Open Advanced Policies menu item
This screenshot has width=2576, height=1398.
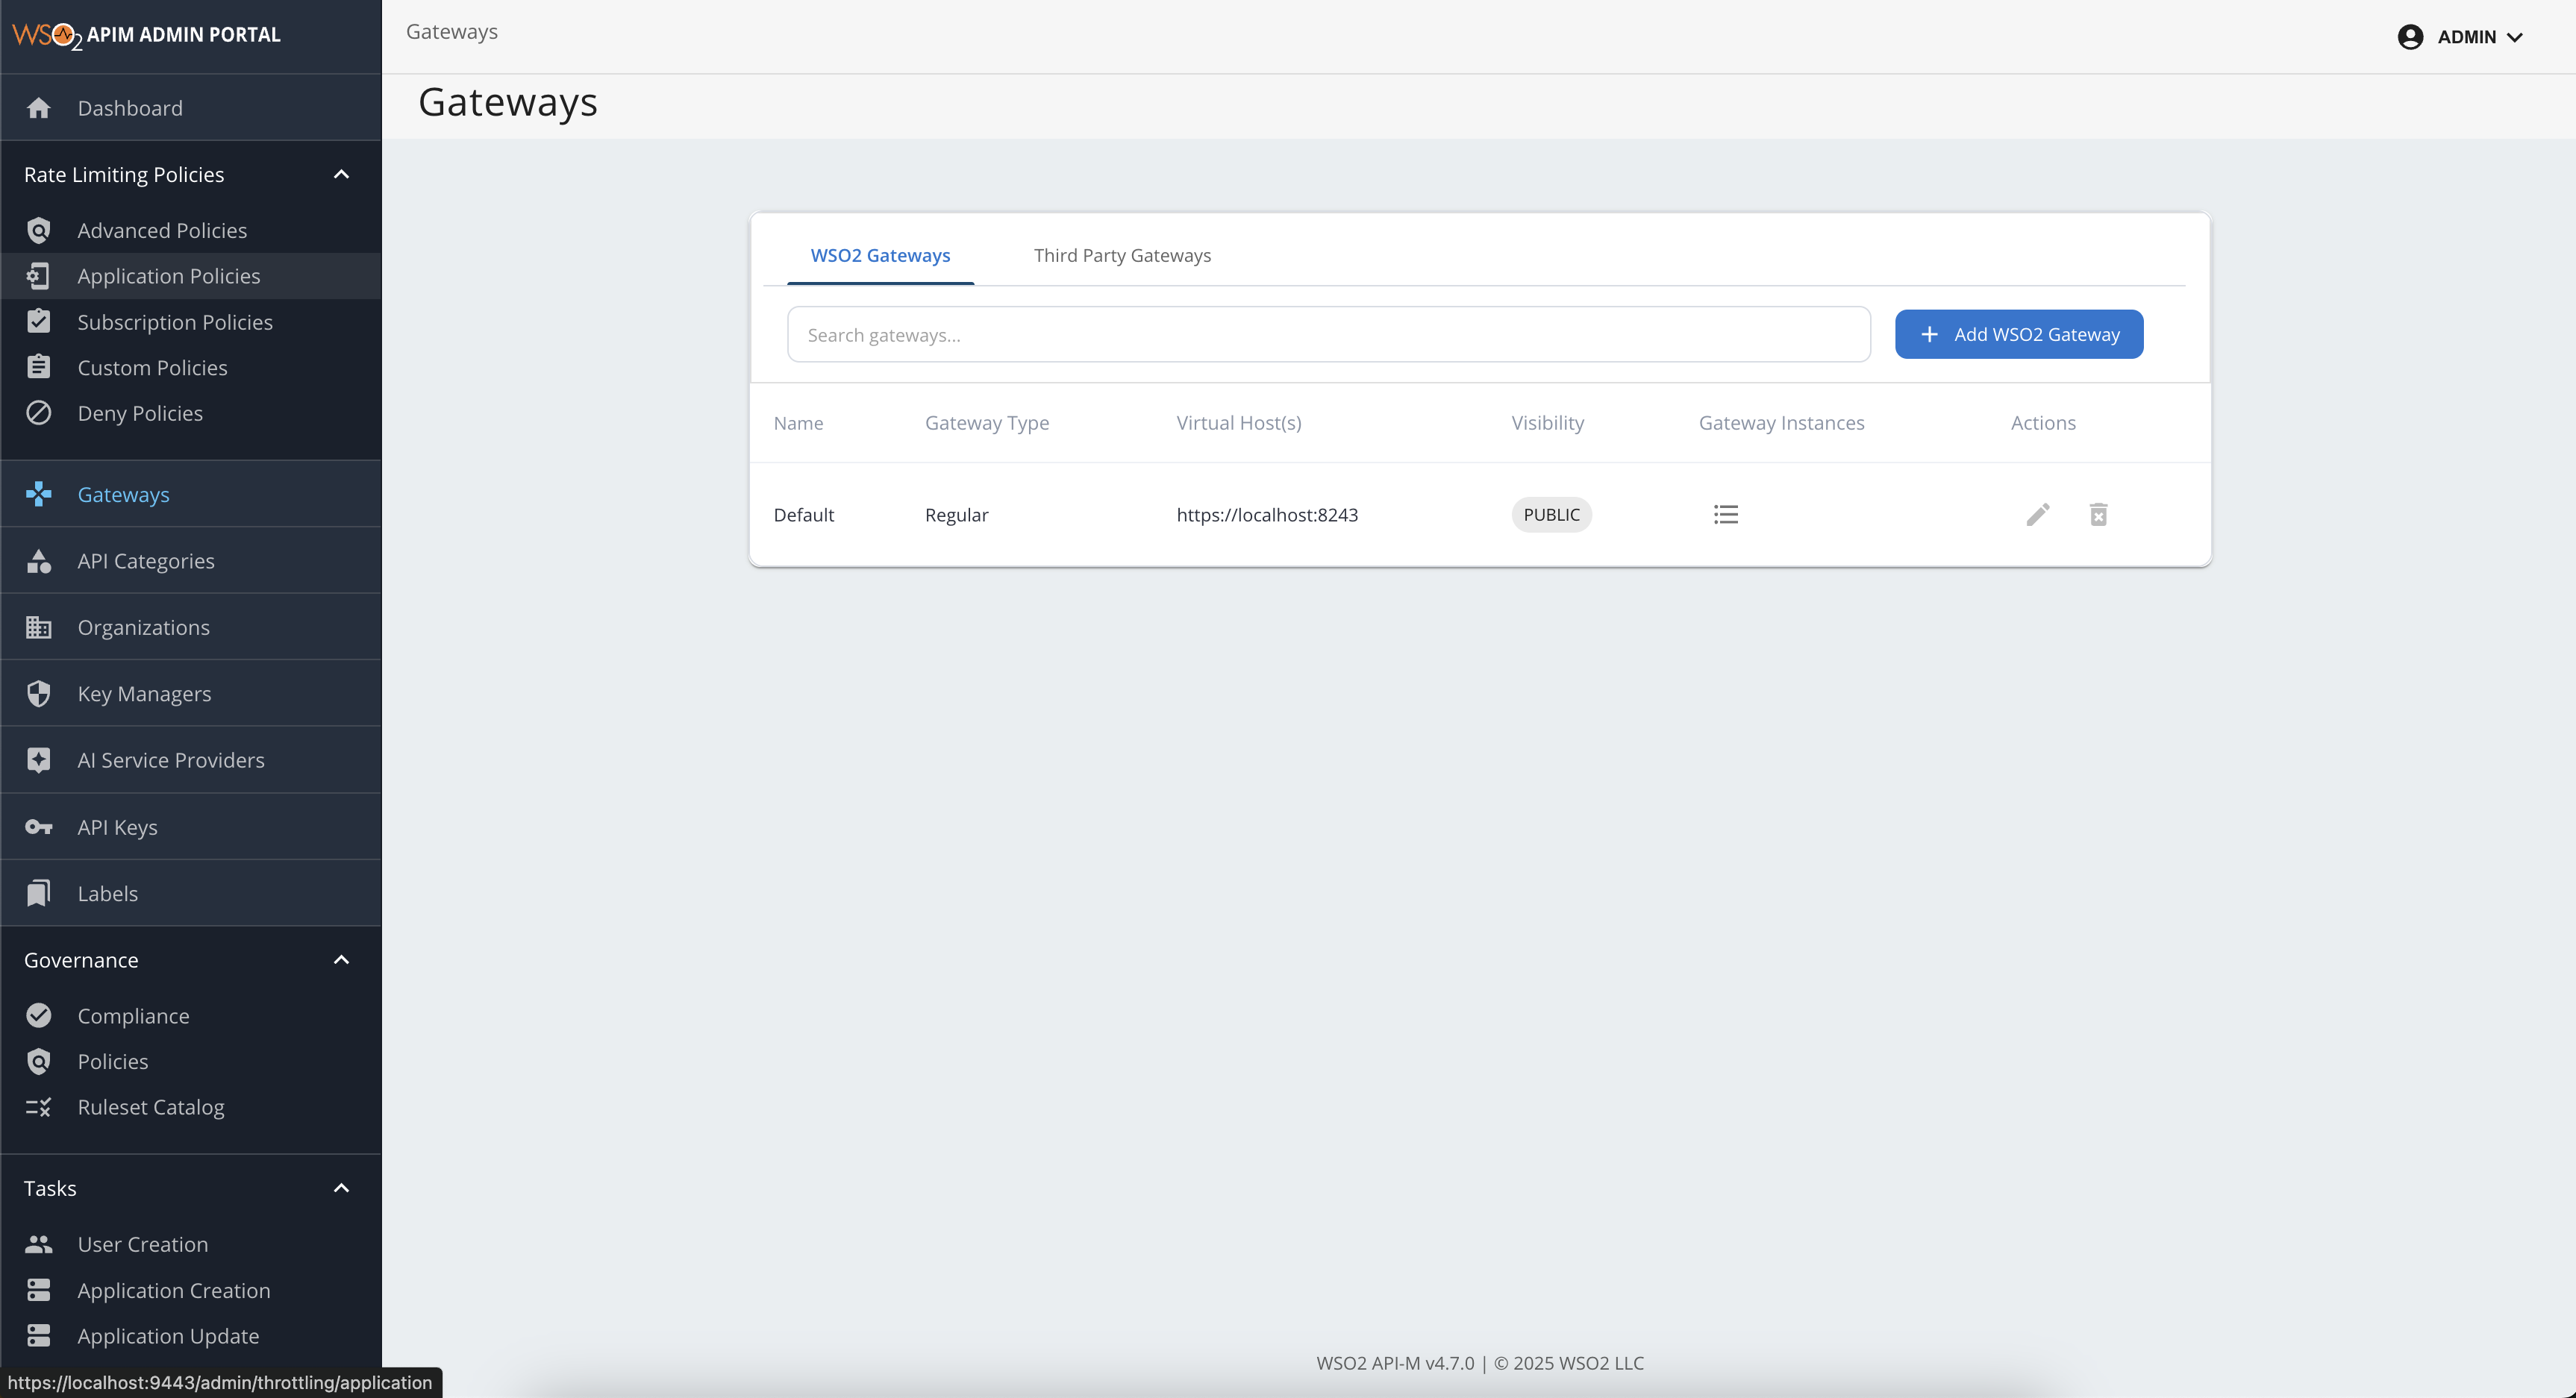click(x=191, y=231)
